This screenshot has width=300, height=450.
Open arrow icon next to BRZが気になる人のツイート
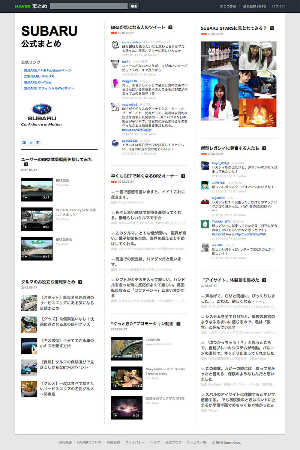tap(170, 27)
